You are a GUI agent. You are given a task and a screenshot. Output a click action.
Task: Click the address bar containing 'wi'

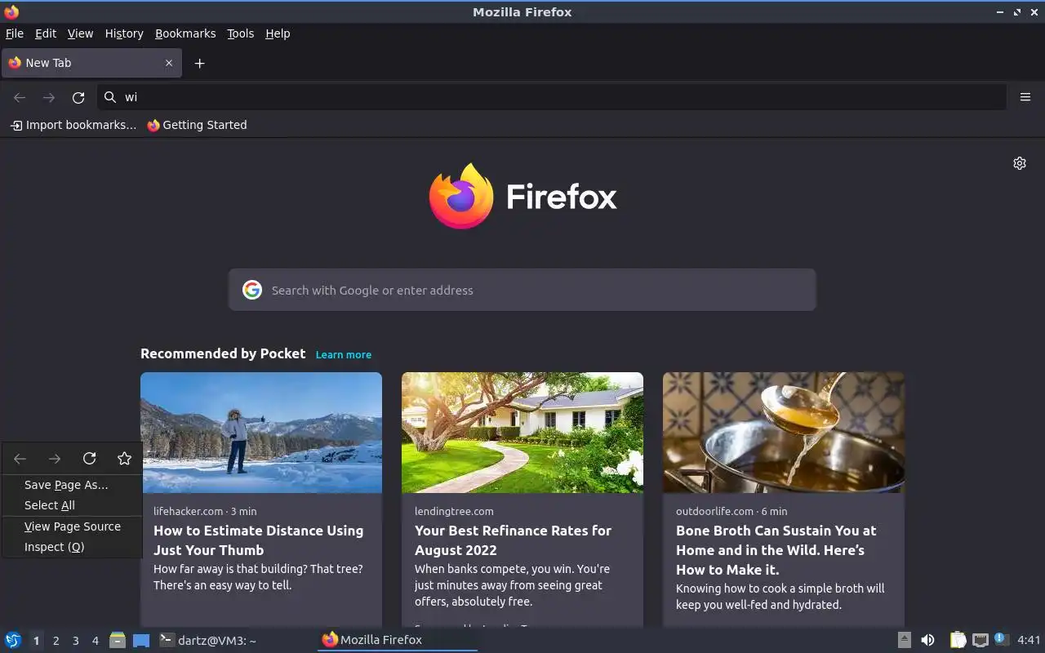pyautogui.click(x=552, y=97)
